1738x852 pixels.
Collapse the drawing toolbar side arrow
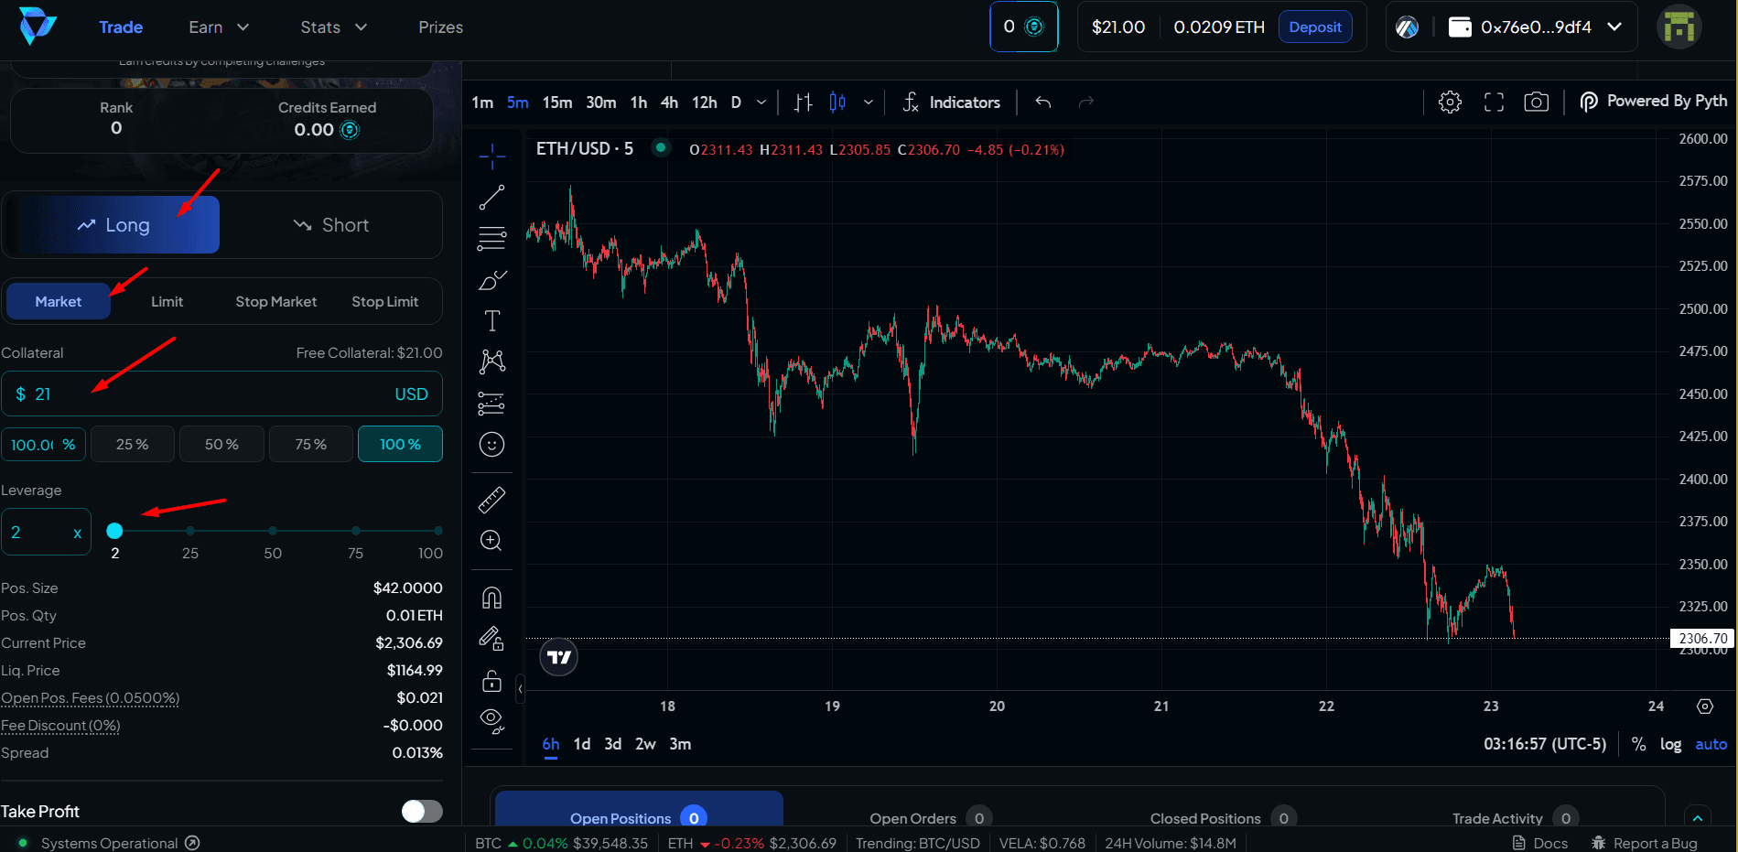(520, 688)
